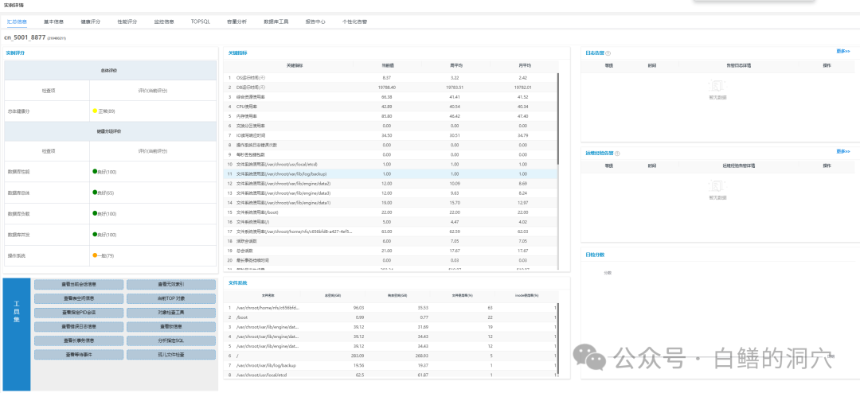Image resolution: width=860 pixels, height=393 pixels.
Task: Click the 综合资源使用率 row
Action: coord(390,97)
